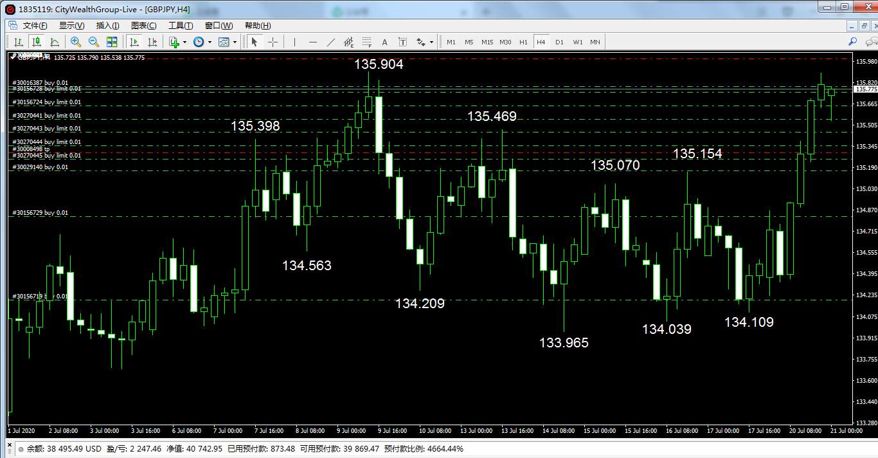The height and width of the screenshot is (458, 878).
Task: Select the crosshair cursor tool
Action: click(x=273, y=42)
